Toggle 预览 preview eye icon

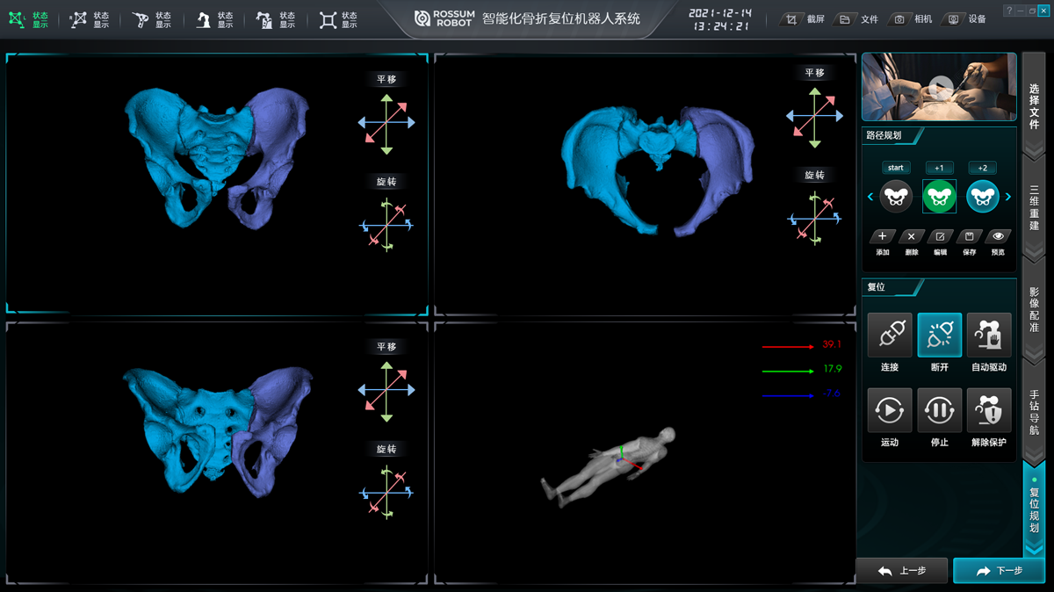[998, 236]
